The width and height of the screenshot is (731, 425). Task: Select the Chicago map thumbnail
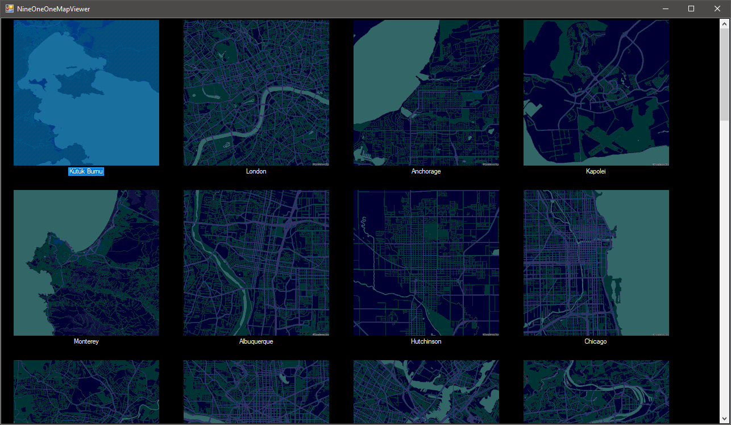[596, 263]
